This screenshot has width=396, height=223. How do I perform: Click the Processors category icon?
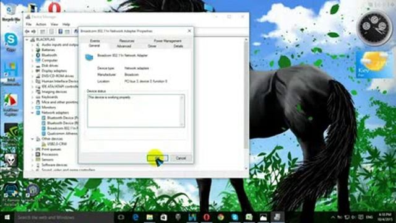(x=38, y=154)
